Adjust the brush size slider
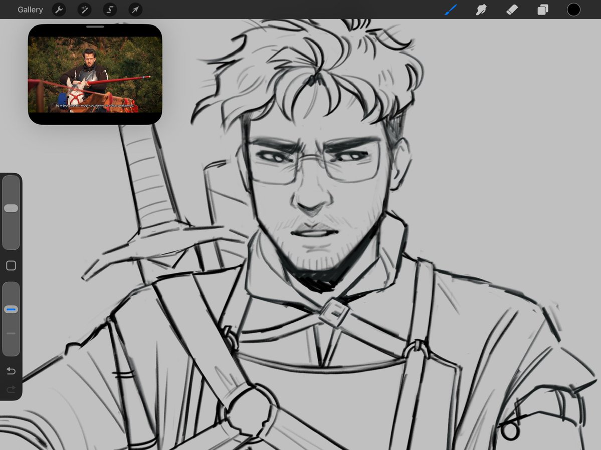Viewport: 601px width, 450px height. (x=11, y=212)
